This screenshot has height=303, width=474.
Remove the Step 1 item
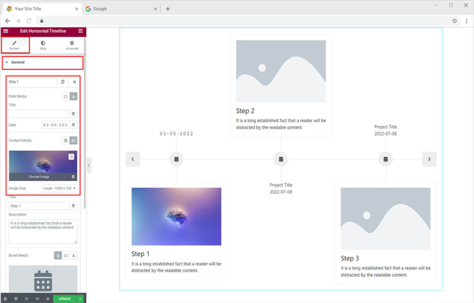[74, 82]
